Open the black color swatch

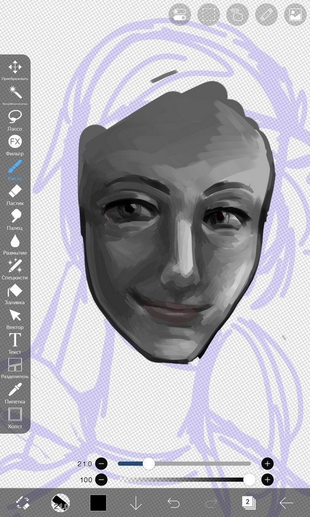pos(98,503)
